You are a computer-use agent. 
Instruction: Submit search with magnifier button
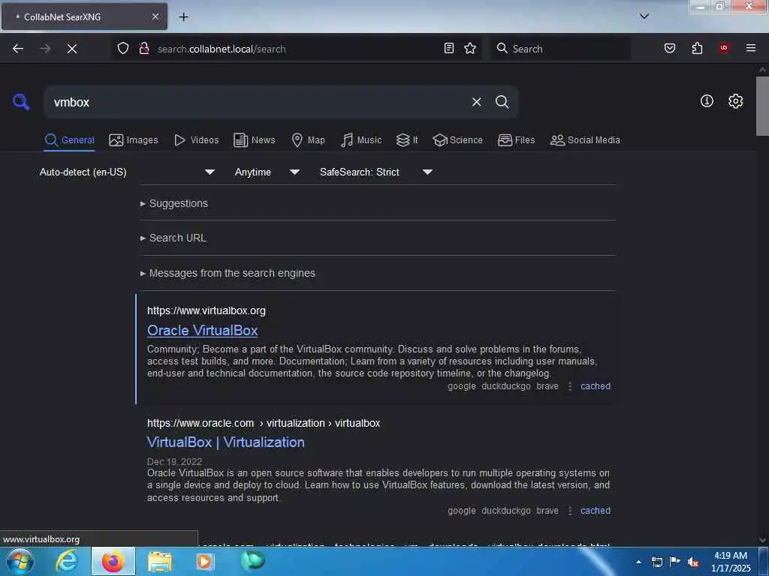[x=502, y=102]
